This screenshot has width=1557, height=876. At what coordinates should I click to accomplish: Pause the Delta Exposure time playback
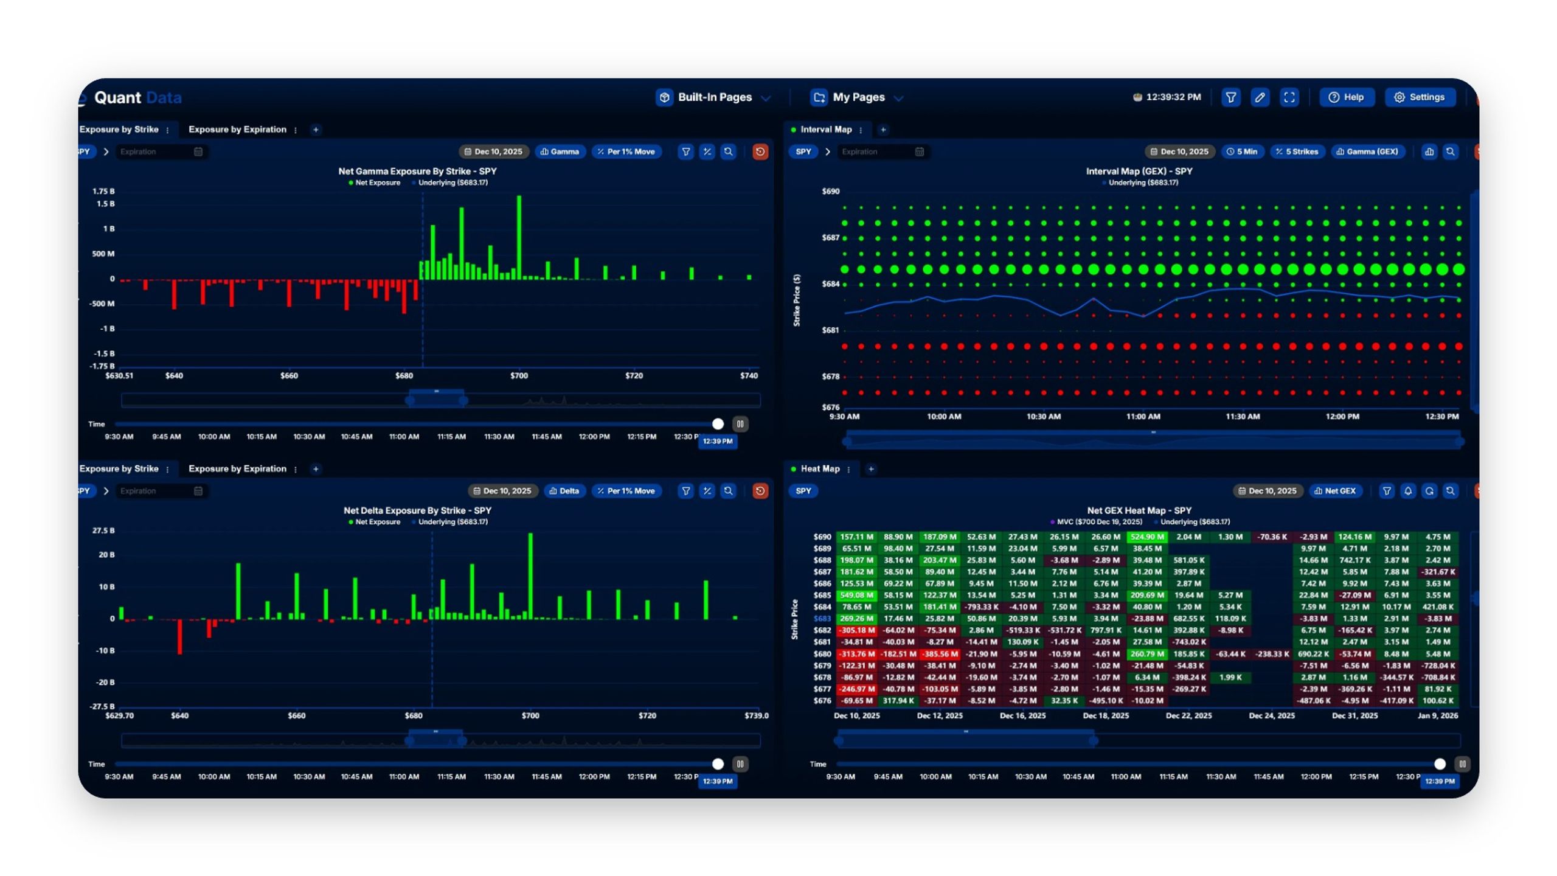(740, 764)
